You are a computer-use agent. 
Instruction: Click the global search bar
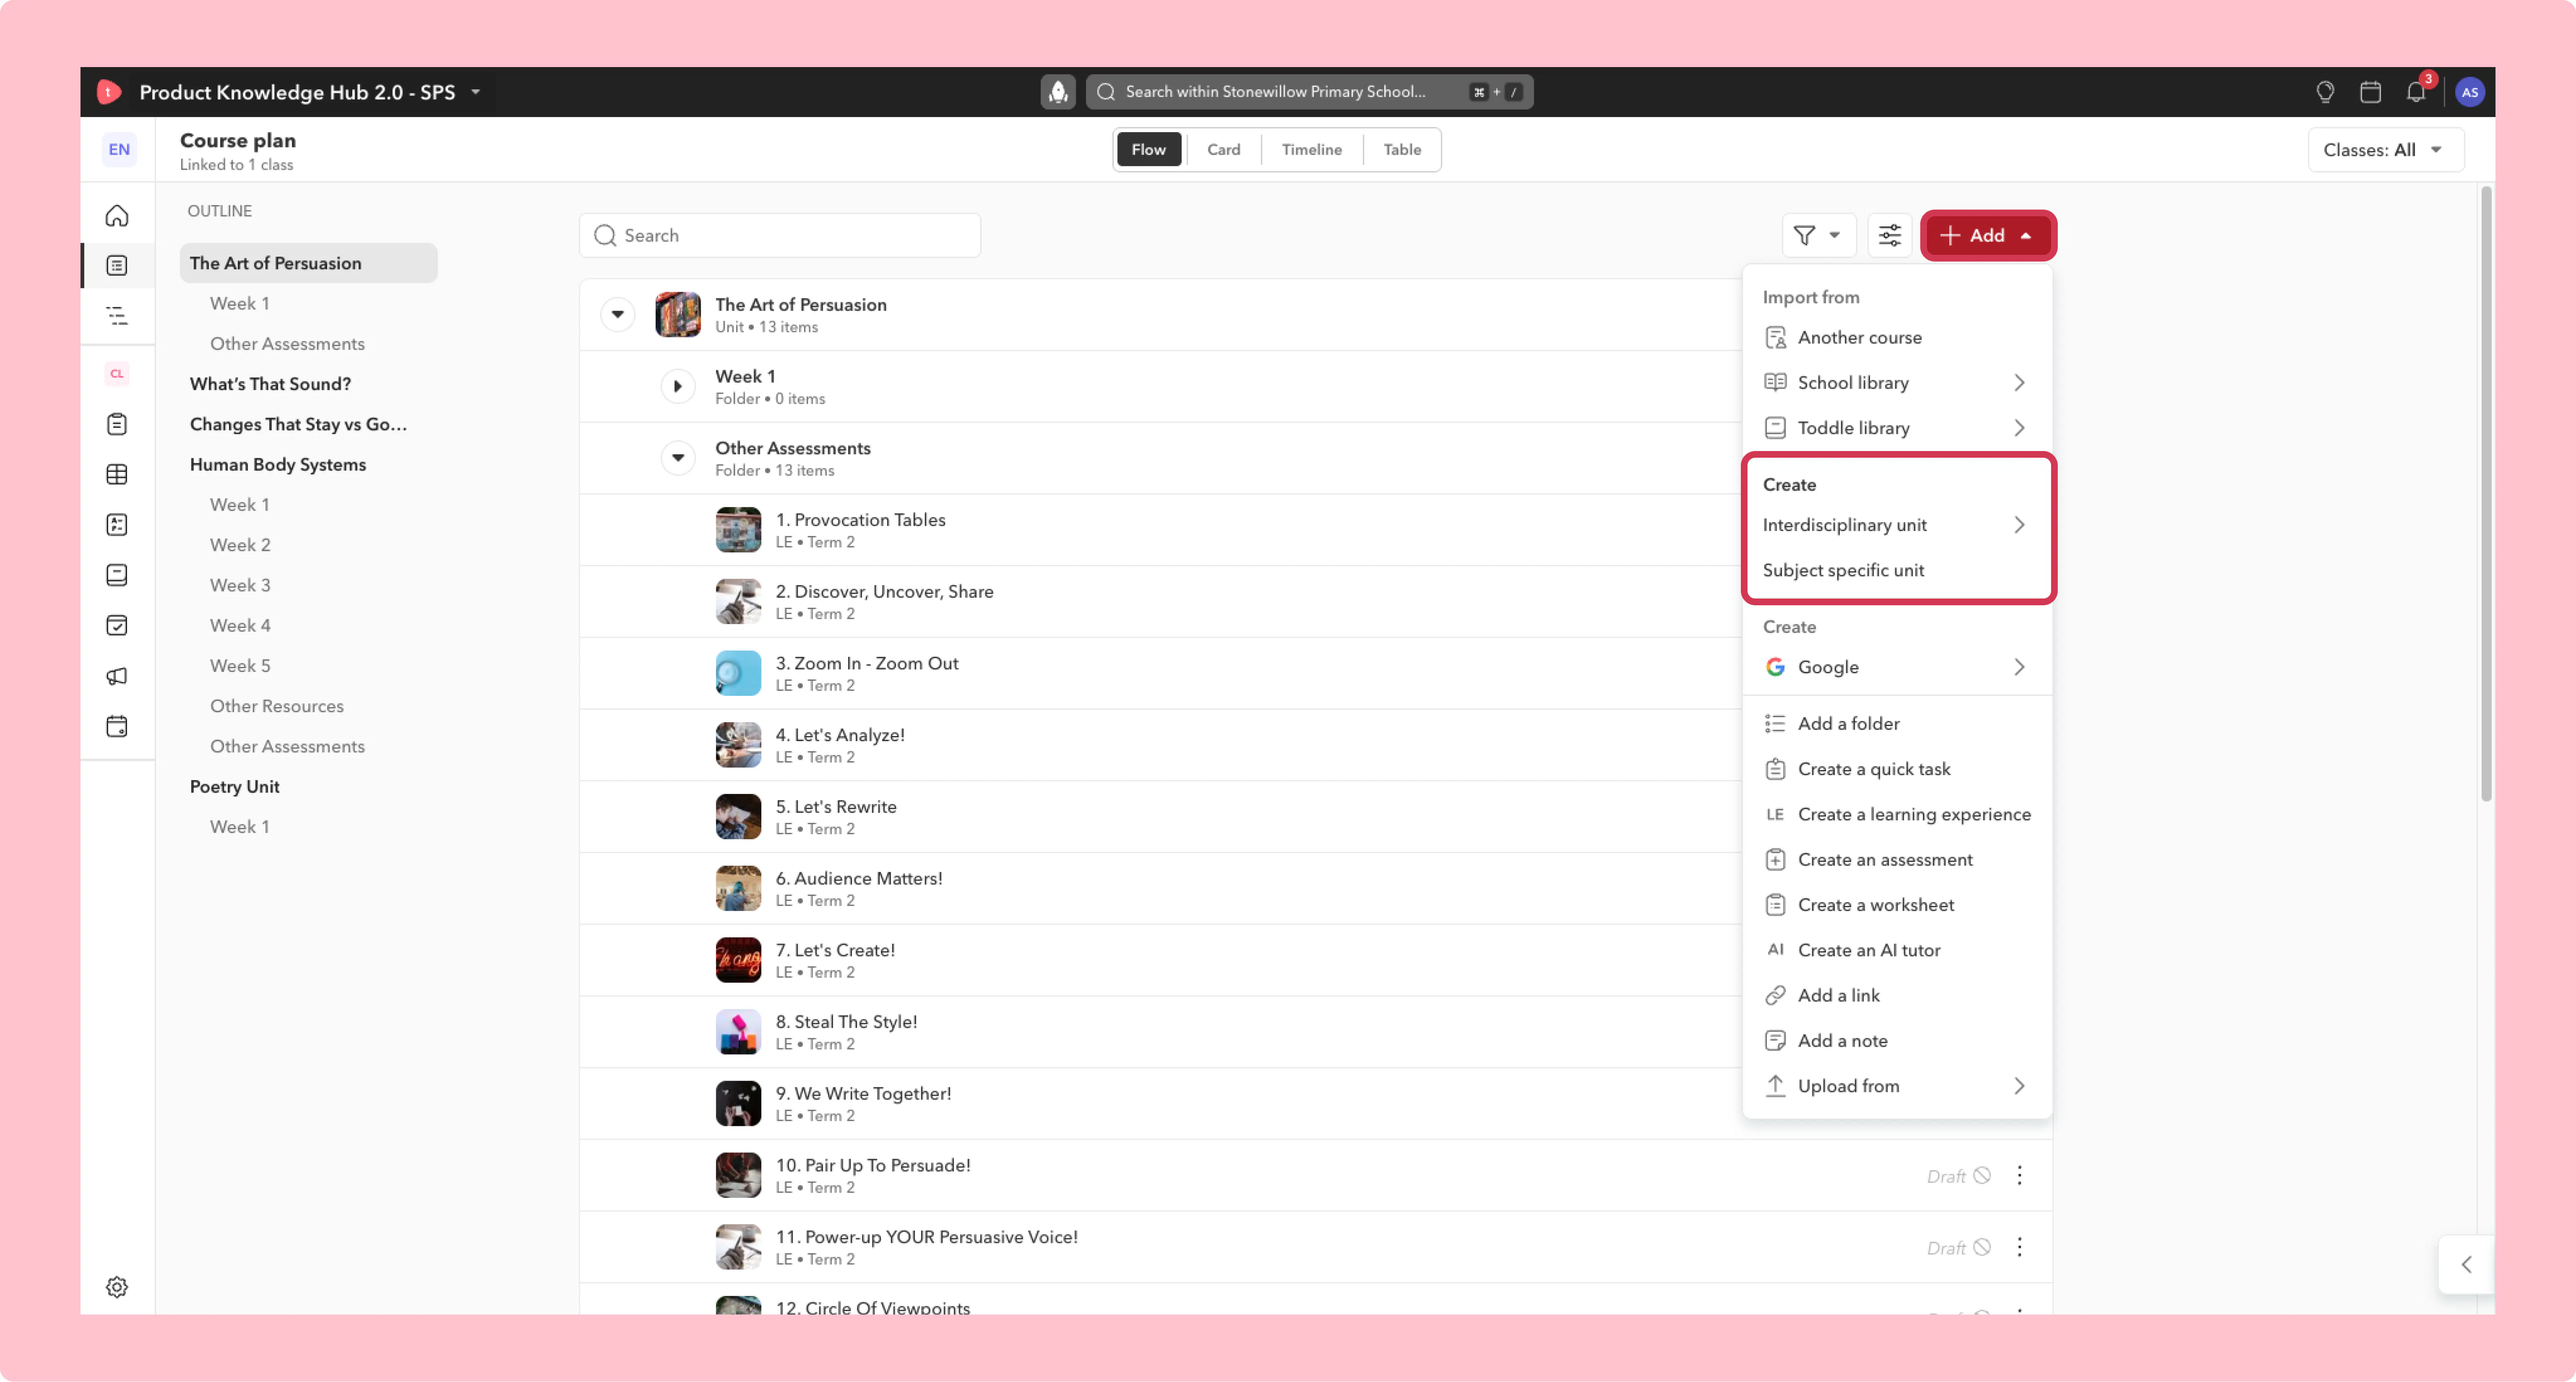pyautogui.click(x=1309, y=92)
